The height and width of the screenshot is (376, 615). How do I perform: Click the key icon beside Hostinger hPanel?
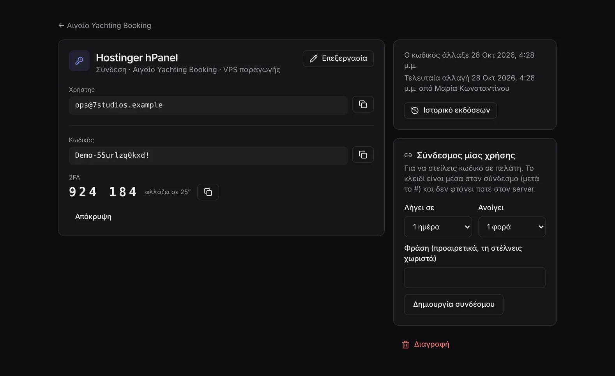(x=79, y=61)
